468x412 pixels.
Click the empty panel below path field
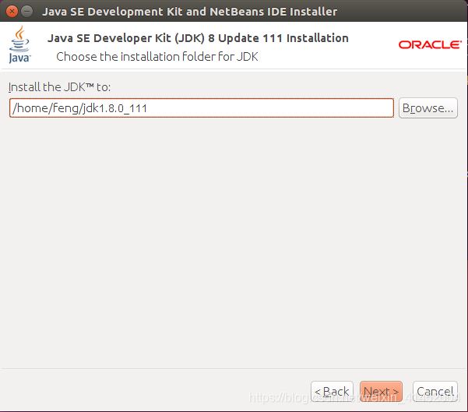coord(234,234)
